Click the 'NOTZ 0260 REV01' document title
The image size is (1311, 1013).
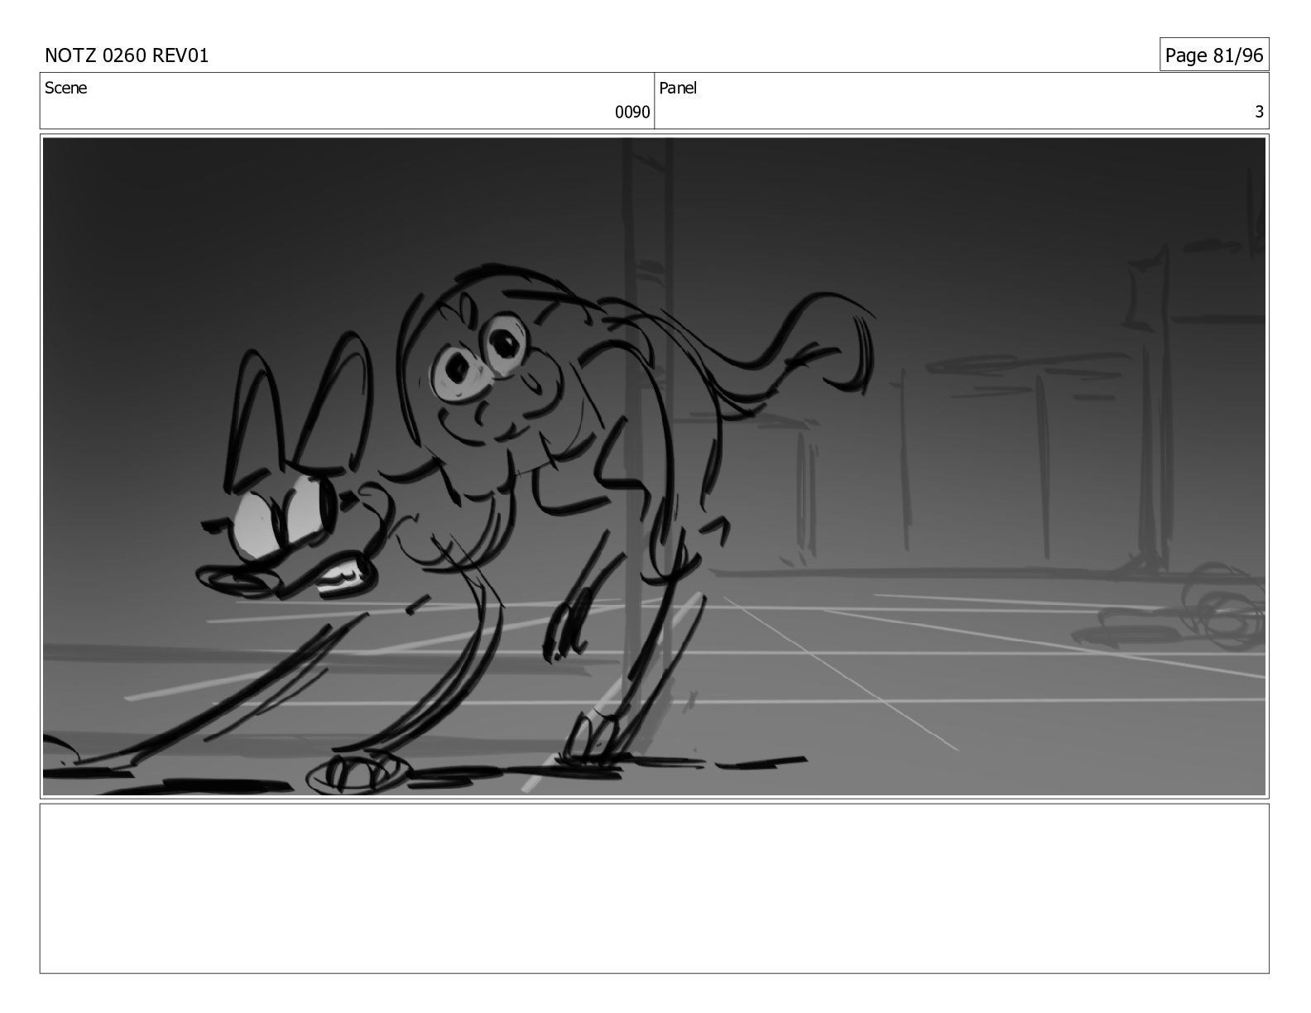[127, 55]
